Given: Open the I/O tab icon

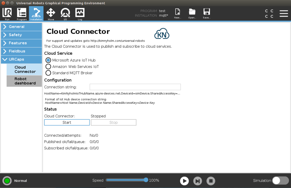Looking at the screenshot, I should 65,14.
